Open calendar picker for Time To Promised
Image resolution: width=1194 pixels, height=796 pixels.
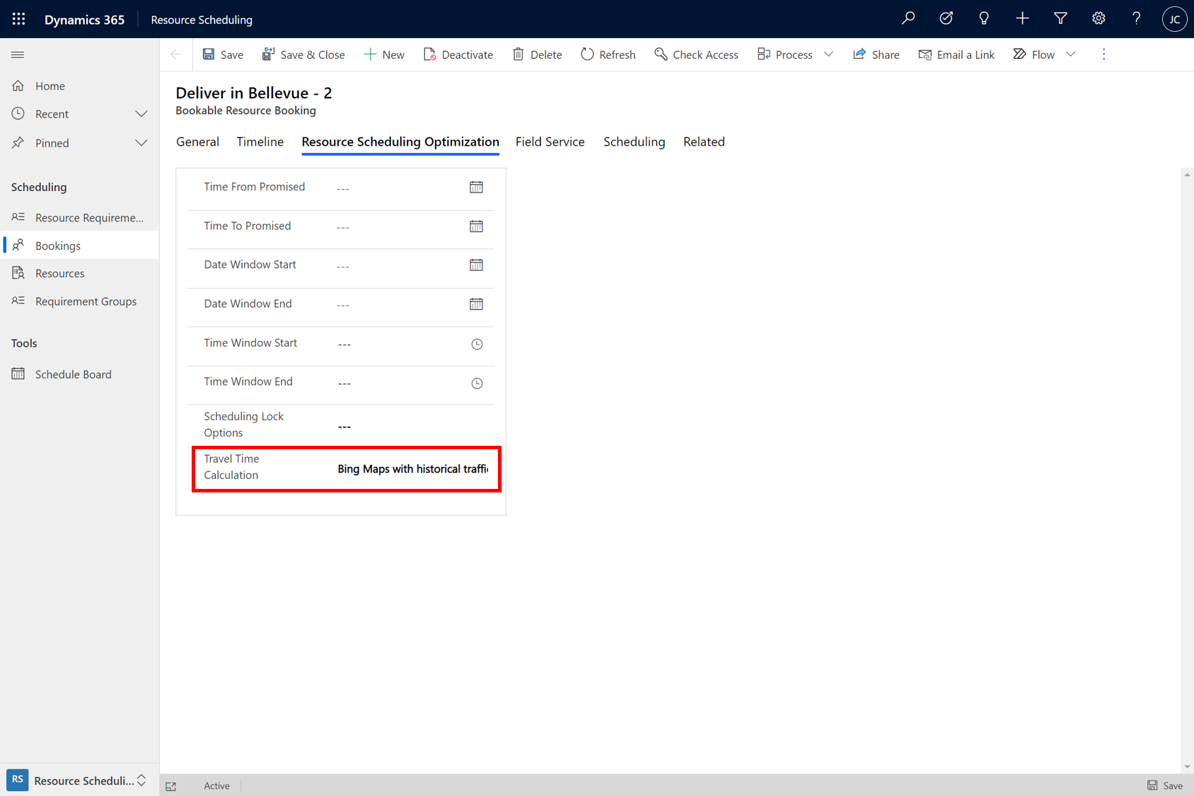[476, 226]
